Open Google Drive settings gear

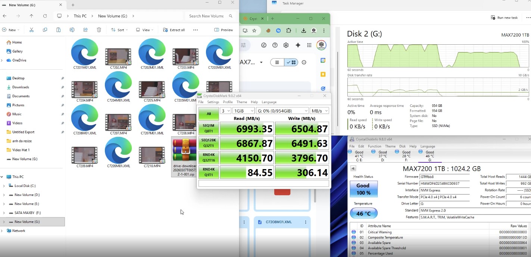(286, 45)
